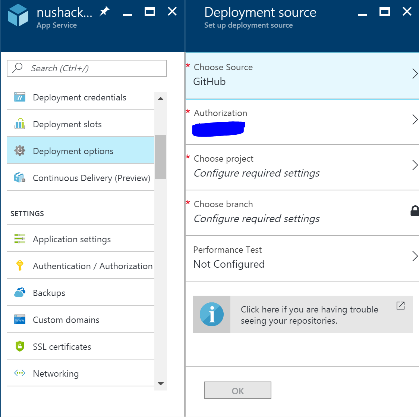The height and width of the screenshot is (417, 419).
Task: Select Deployment options menu item
Action: [81, 150]
